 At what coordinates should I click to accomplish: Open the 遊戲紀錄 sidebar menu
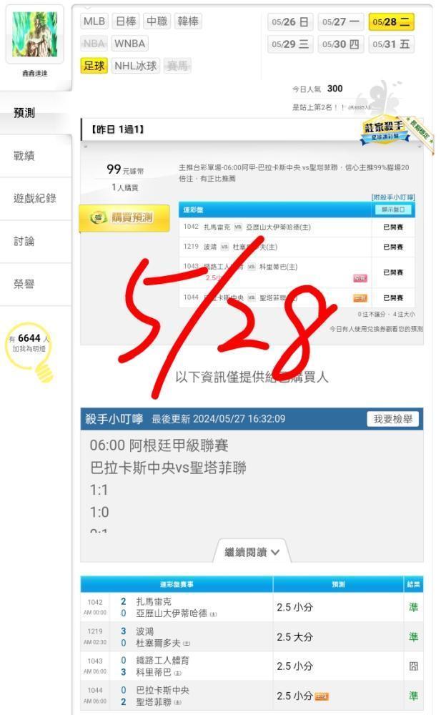pyautogui.click(x=36, y=198)
